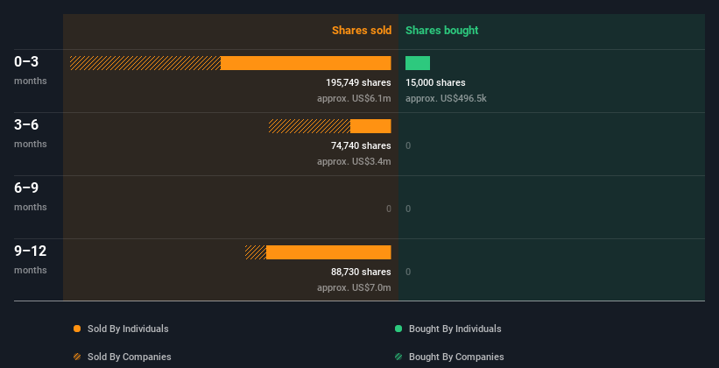Click the Bought By Individuals green legend dot

pyautogui.click(x=398, y=329)
